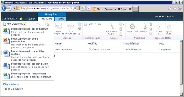Click the address bar URL field
184x97 pixels.
pos(47,8)
